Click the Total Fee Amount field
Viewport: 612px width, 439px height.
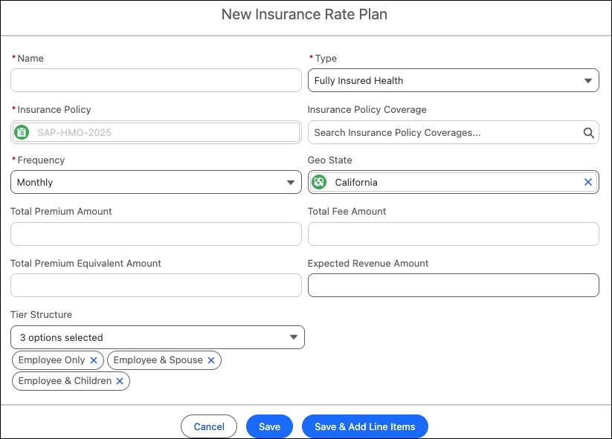click(x=453, y=234)
